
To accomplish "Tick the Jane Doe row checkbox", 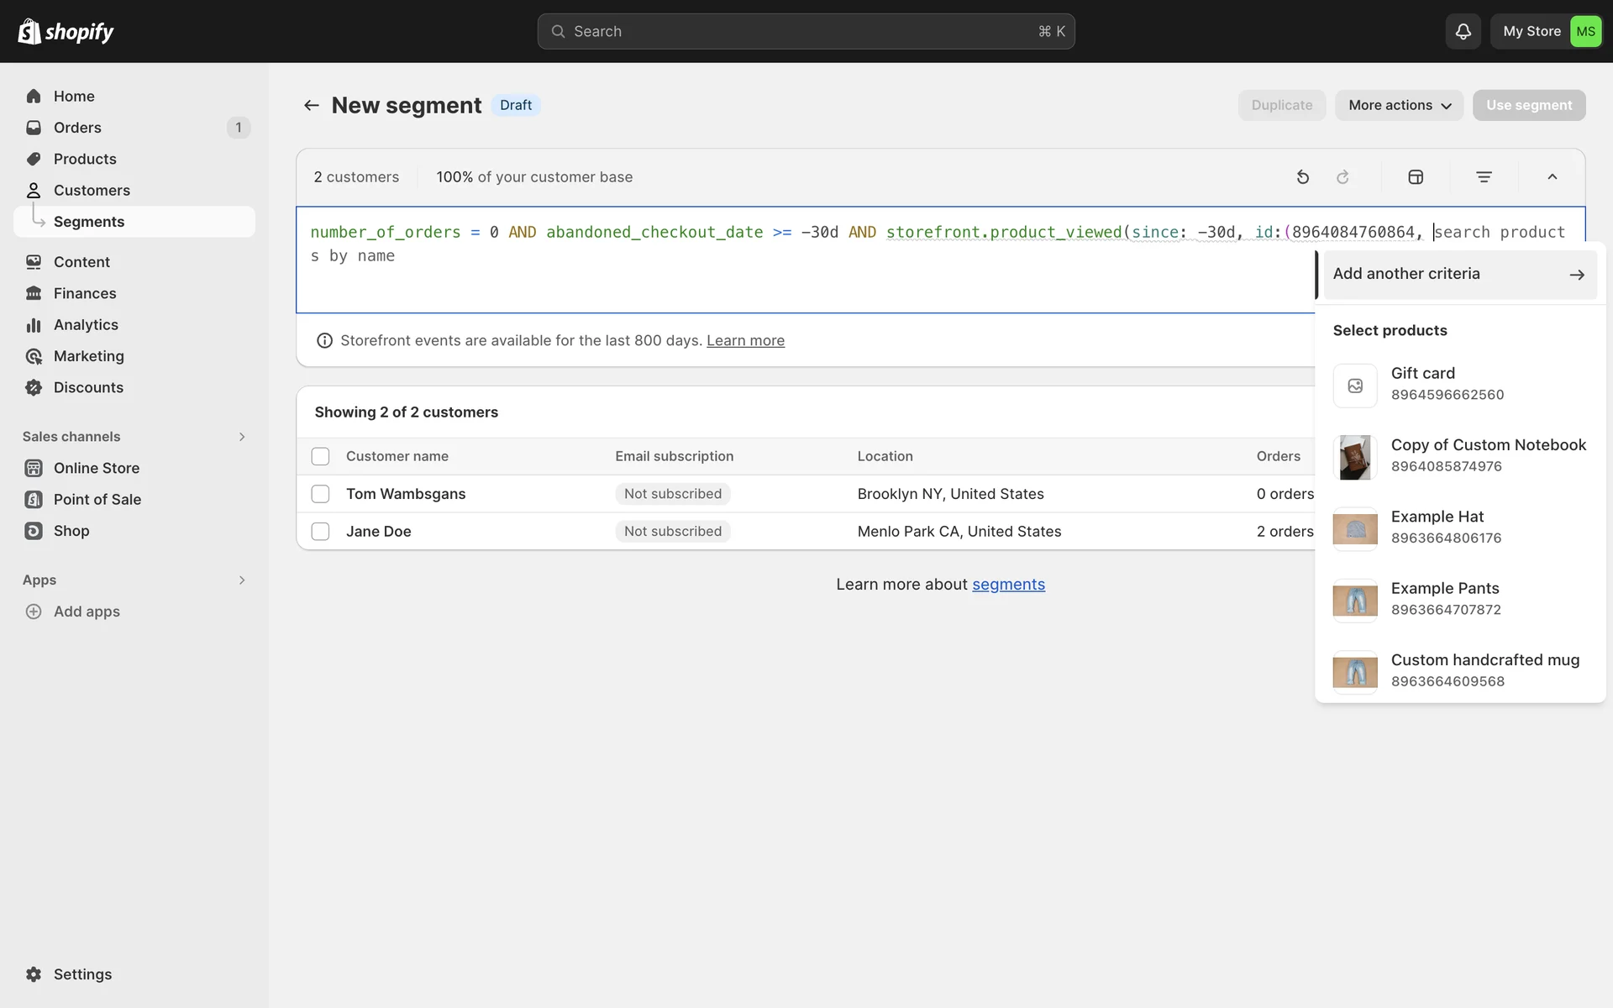I will (320, 532).
